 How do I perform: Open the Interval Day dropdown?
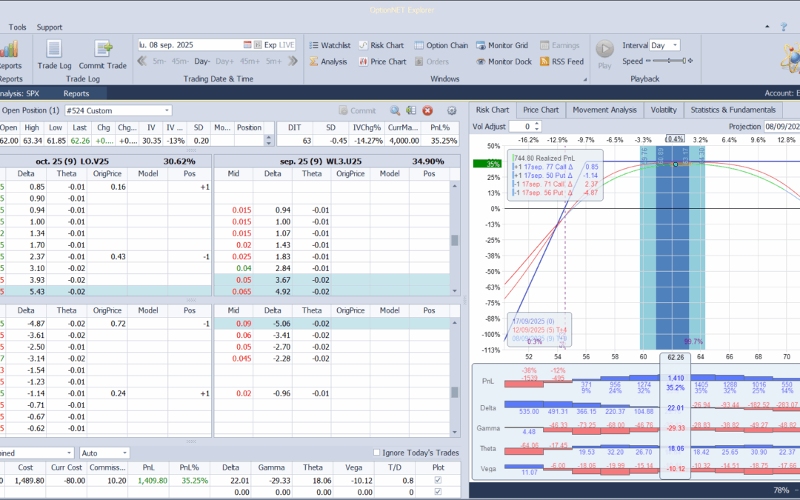point(676,45)
